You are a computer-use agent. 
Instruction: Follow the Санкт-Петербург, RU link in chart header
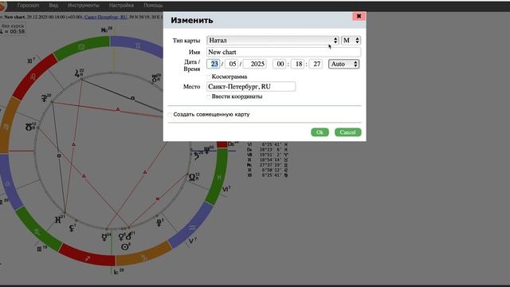coord(106,17)
